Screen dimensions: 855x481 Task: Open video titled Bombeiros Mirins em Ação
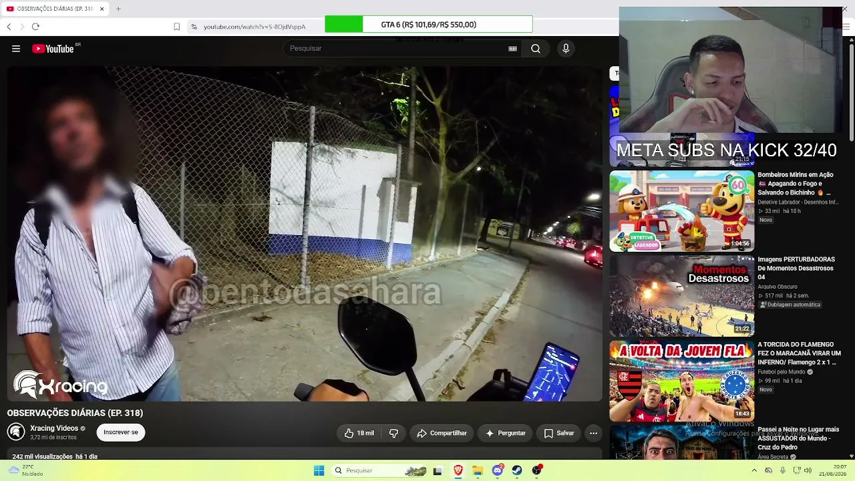[x=796, y=184]
